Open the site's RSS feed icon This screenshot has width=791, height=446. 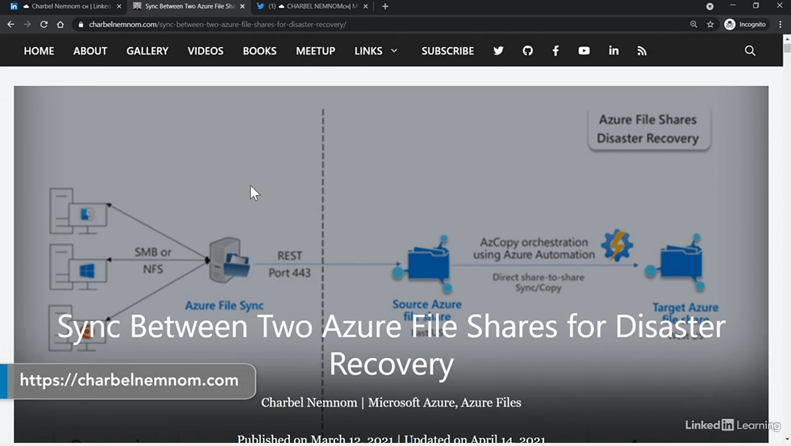tap(642, 51)
